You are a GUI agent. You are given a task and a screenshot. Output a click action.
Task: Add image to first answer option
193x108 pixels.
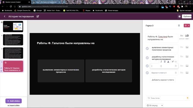pos(187,47)
